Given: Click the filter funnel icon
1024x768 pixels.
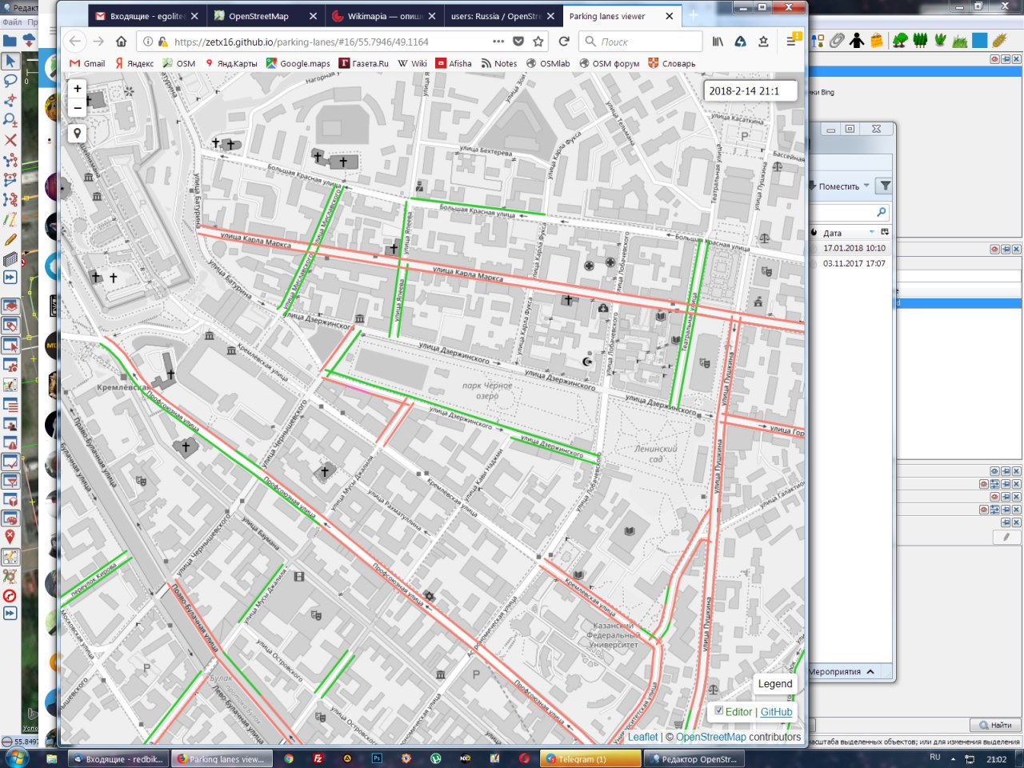Looking at the screenshot, I should [x=885, y=186].
